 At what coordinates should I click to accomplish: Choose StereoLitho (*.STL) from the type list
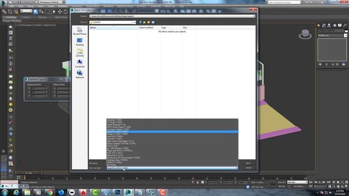172,155
